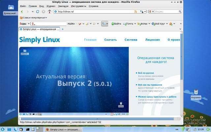Viewport: 211px width, 132px height.
Task: Open the Лицензия link in the site navigation
Action: coord(152,40)
